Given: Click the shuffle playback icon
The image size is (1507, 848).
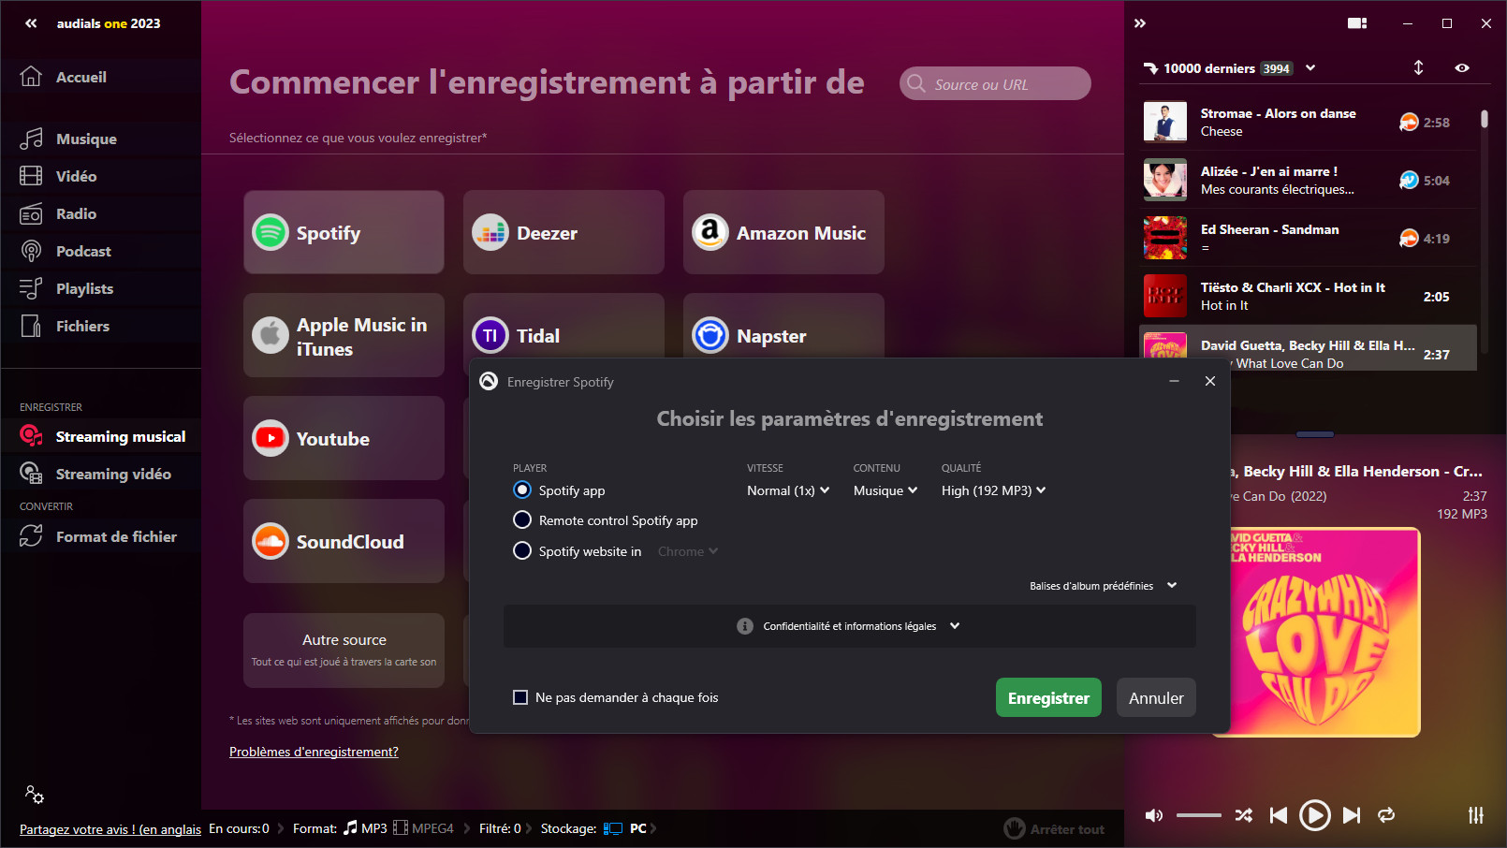Looking at the screenshot, I should point(1243,815).
